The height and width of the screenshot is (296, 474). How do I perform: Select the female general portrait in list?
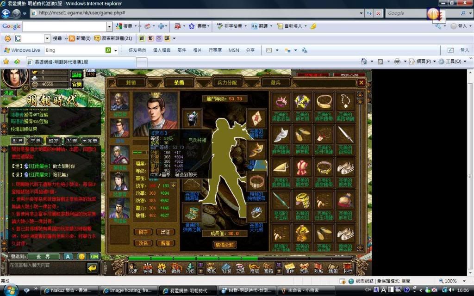coord(120,181)
